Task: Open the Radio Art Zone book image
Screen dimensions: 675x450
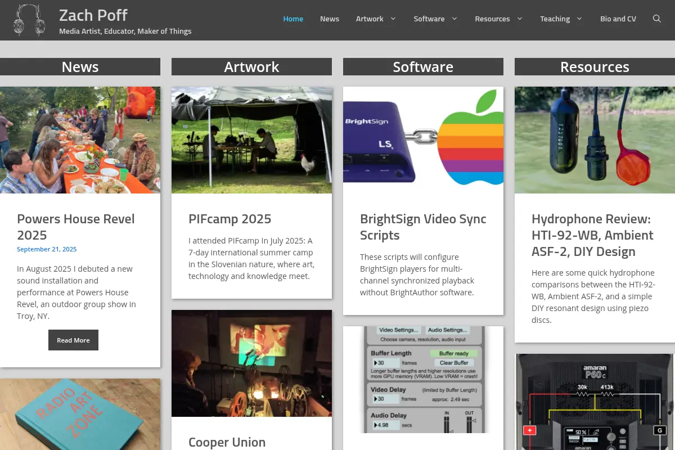Action: click(x=80, y=415)
